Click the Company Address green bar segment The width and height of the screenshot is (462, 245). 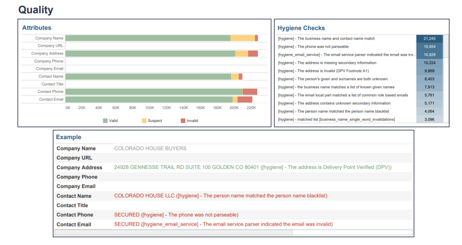(150, 54)
